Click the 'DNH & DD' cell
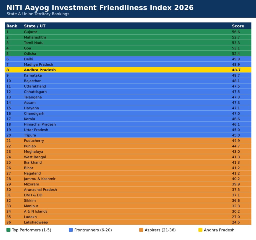Screen dimensions: 256x240 click(x=33, y=195)
